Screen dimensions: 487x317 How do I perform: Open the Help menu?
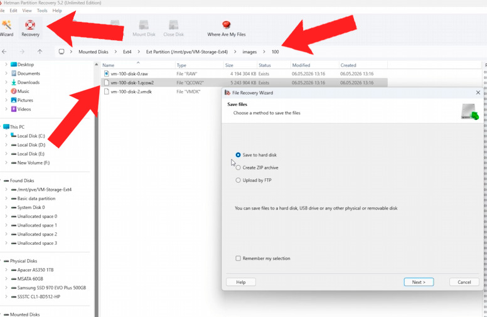57,11
